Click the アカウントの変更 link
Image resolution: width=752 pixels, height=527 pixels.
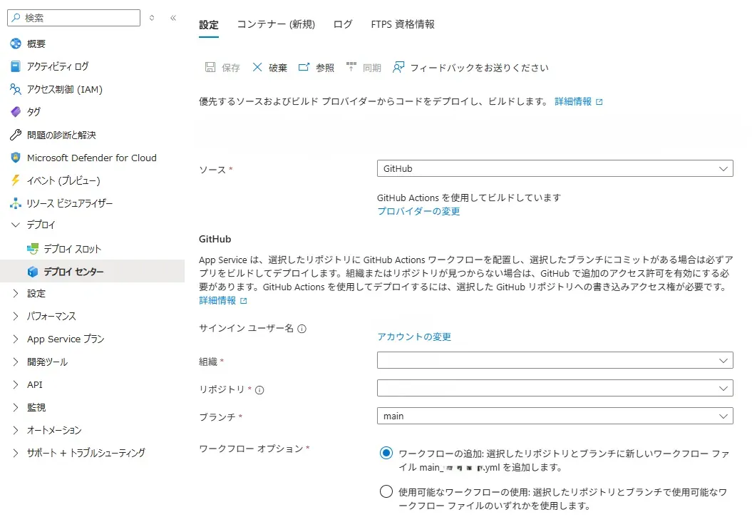pyautogui.click(x=414, y=337)
